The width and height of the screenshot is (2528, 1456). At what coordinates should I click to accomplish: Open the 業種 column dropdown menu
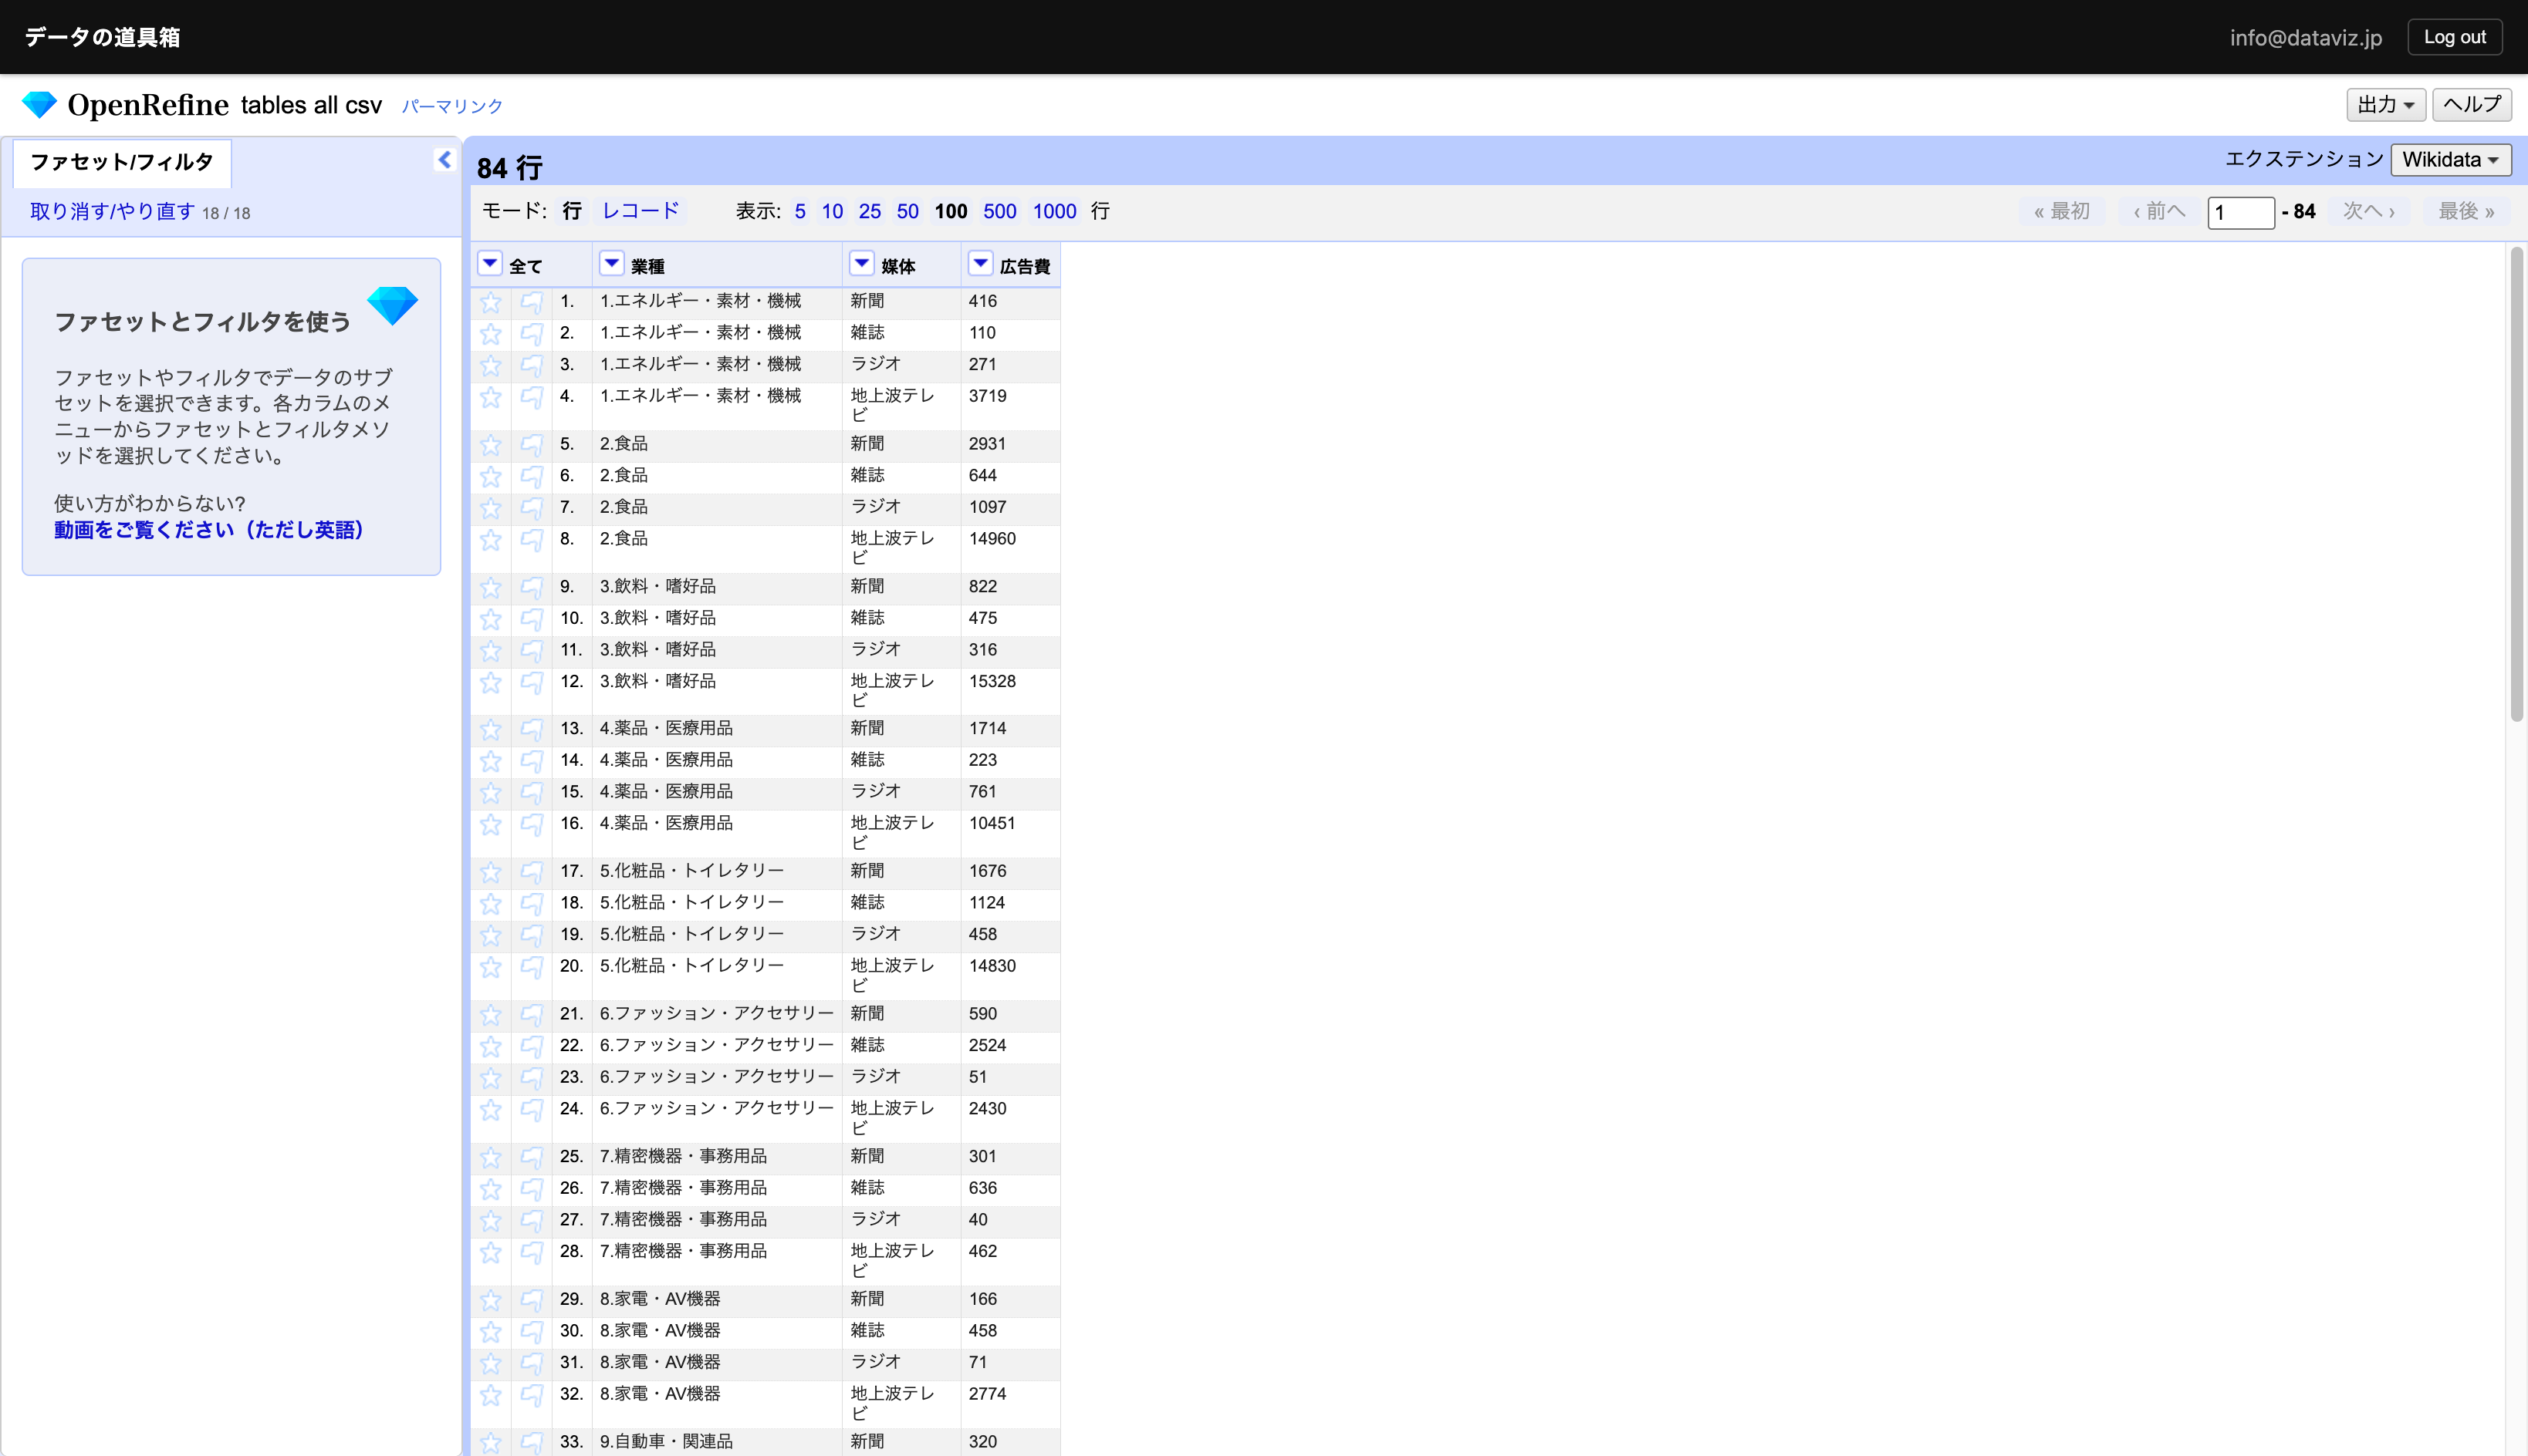point(611,264)
